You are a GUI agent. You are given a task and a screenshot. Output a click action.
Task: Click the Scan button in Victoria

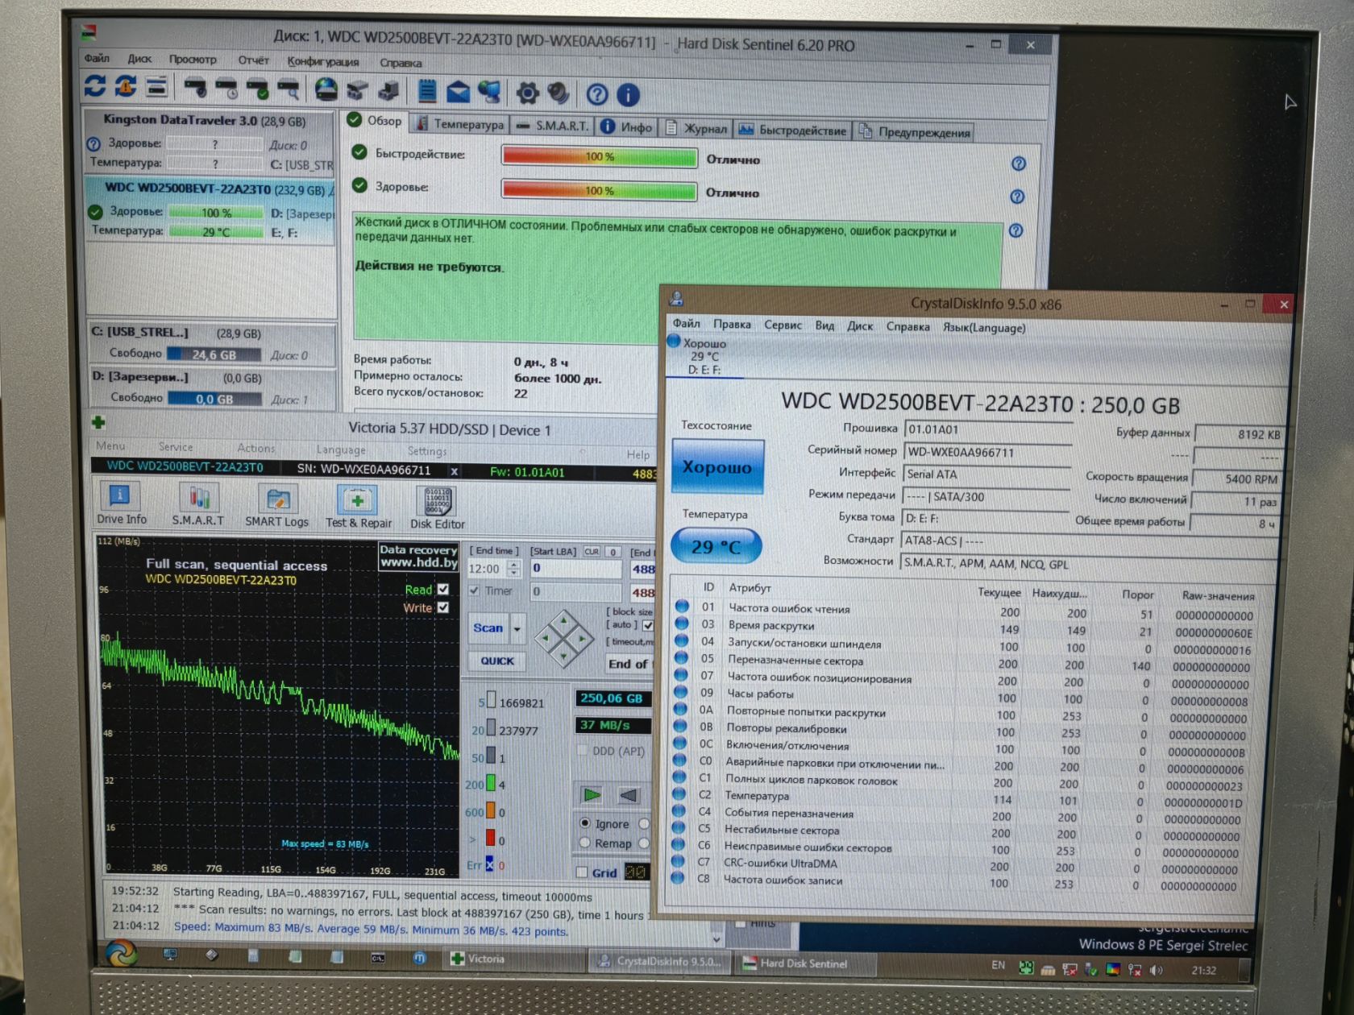click(488, 628)
